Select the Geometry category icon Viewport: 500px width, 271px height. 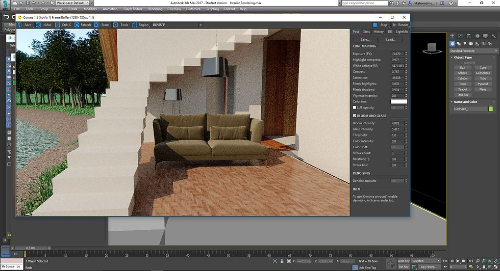click(x=452, y=44)
